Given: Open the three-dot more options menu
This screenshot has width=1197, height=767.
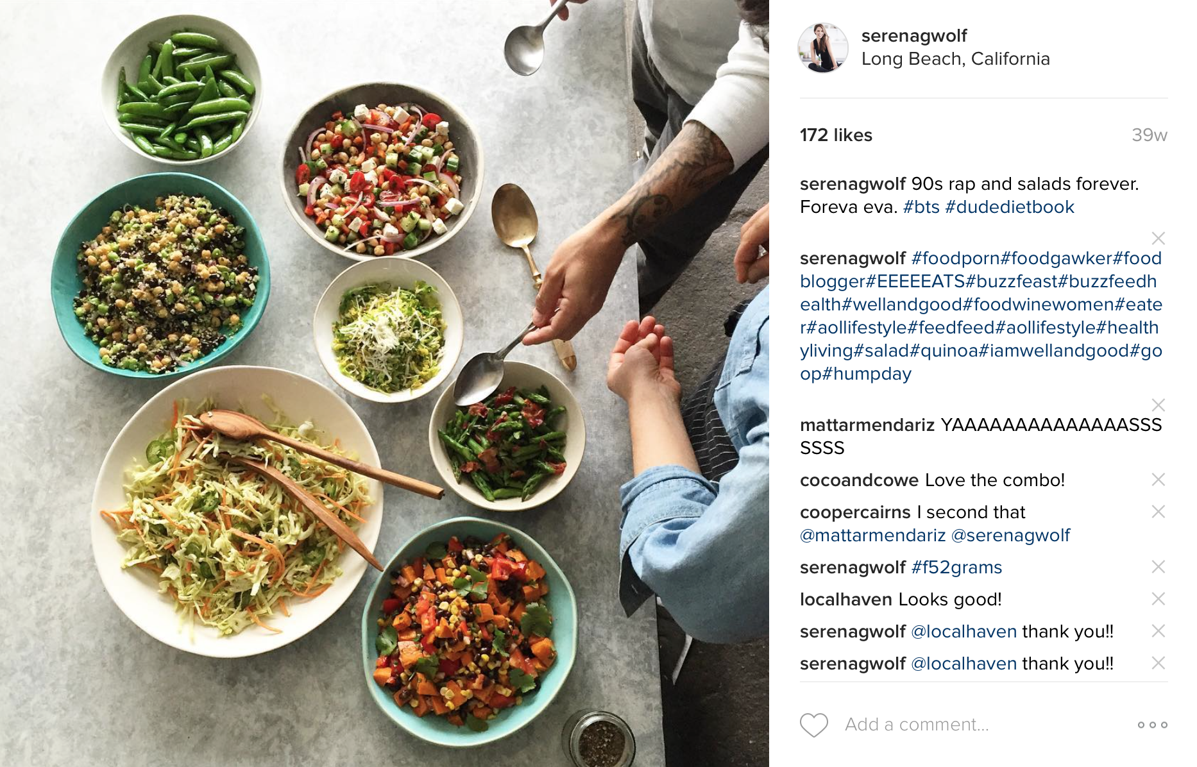Looking at the screenshot, I should [x=1152, y=725].
